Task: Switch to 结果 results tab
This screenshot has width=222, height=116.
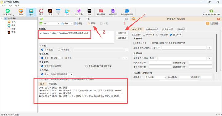Action: [42, 84]
